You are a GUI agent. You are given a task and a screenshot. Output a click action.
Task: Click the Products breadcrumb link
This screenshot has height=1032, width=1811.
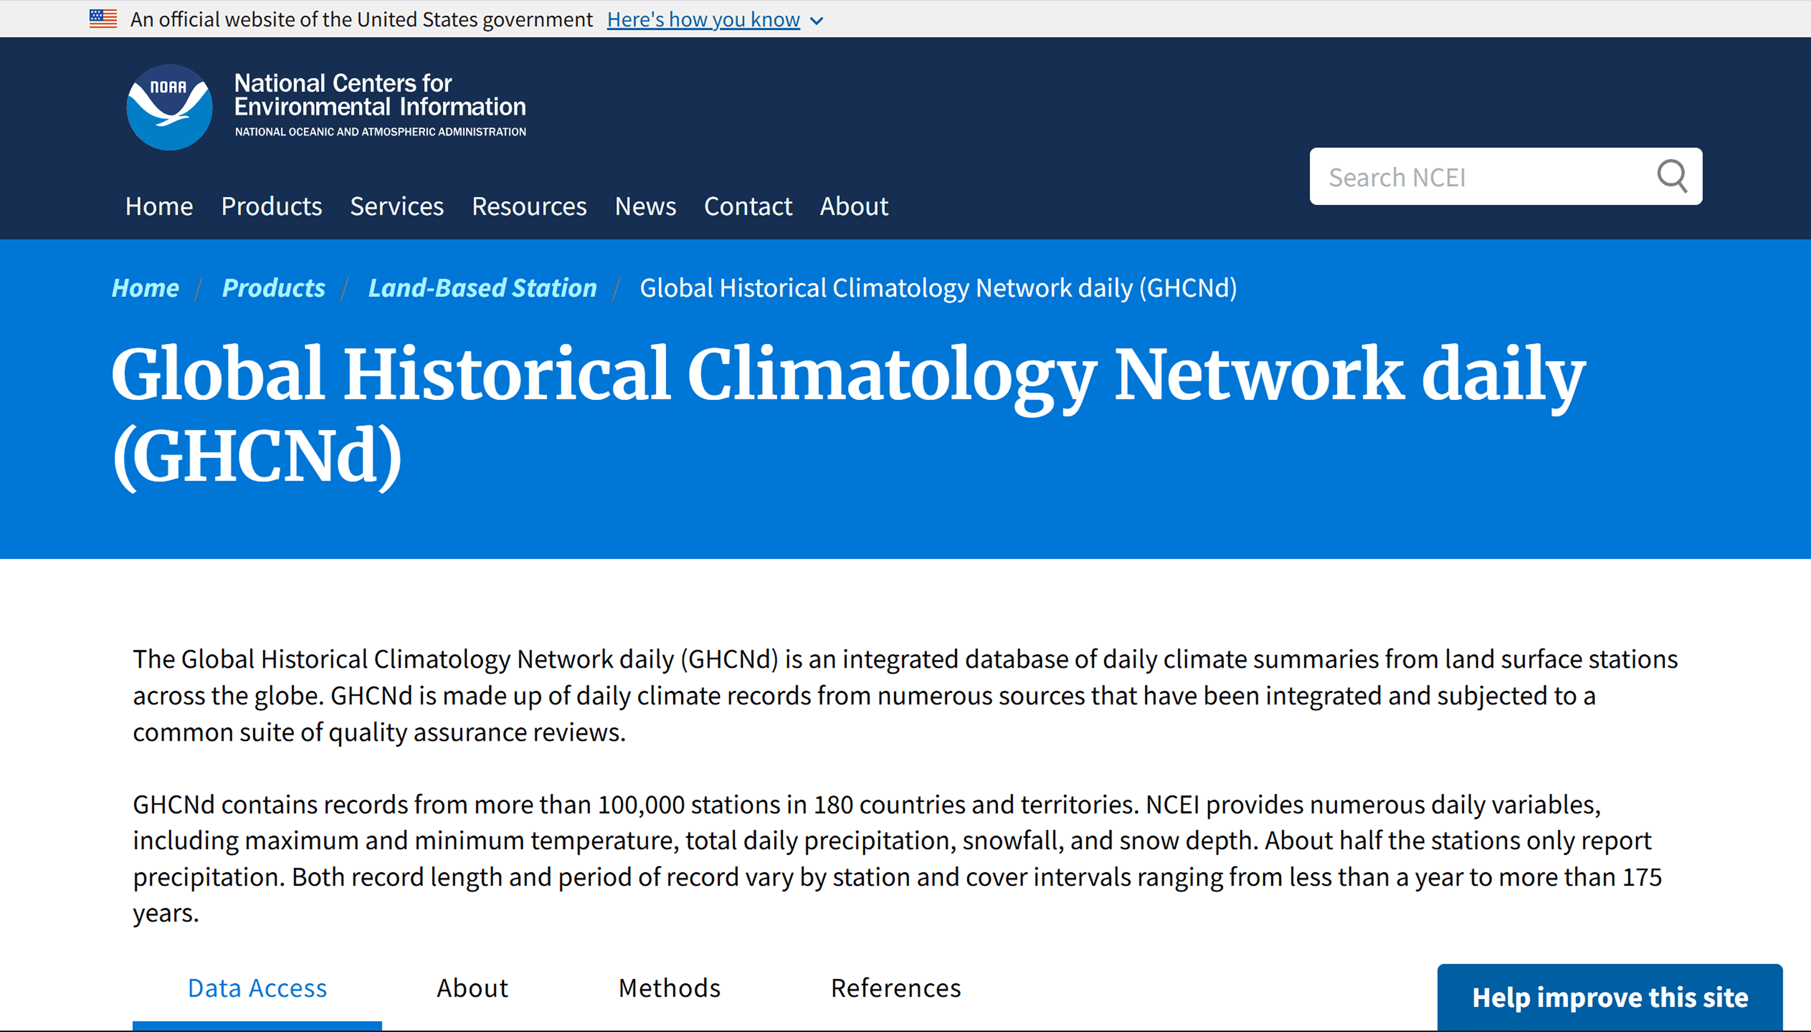coord(273,288)
